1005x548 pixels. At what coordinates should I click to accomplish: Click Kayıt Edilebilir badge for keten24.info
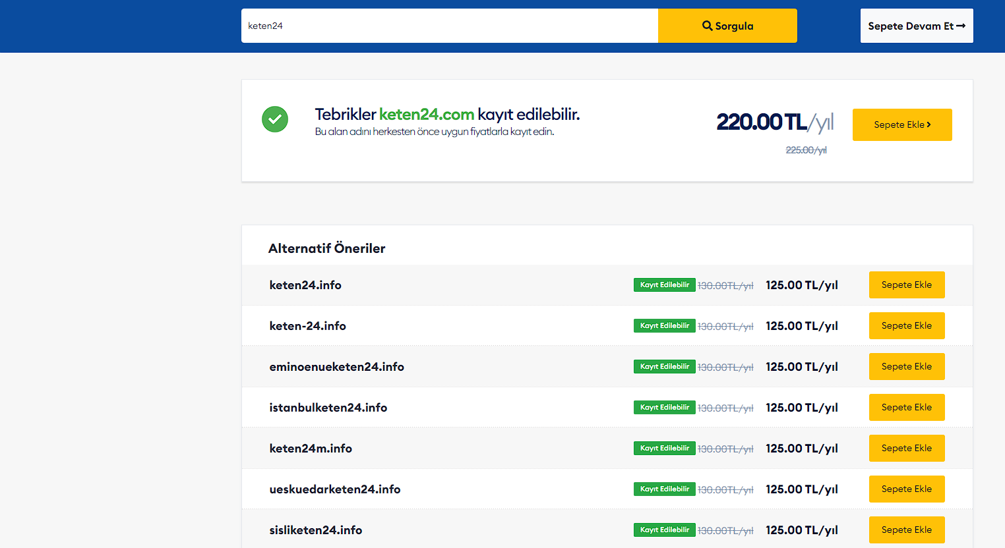(x=664, y=285)
